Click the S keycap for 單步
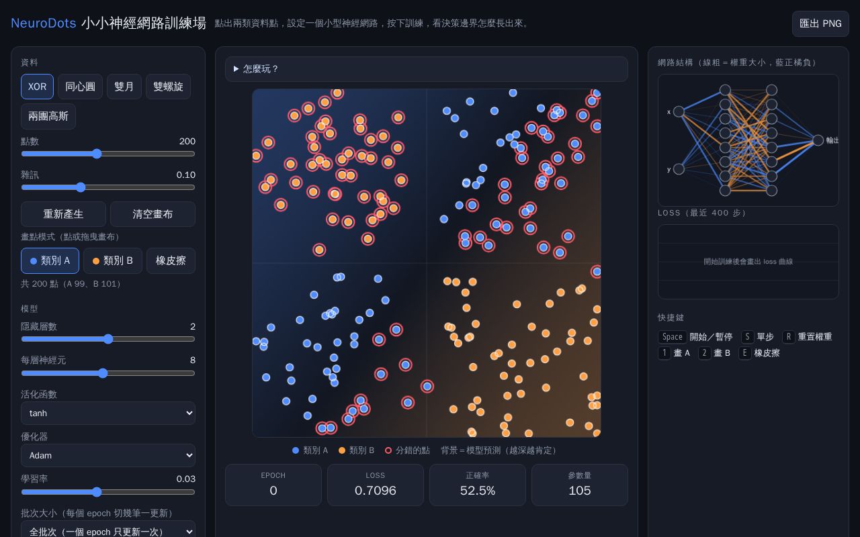The height and width of the screenshot is (537, 860). (747, 337)
